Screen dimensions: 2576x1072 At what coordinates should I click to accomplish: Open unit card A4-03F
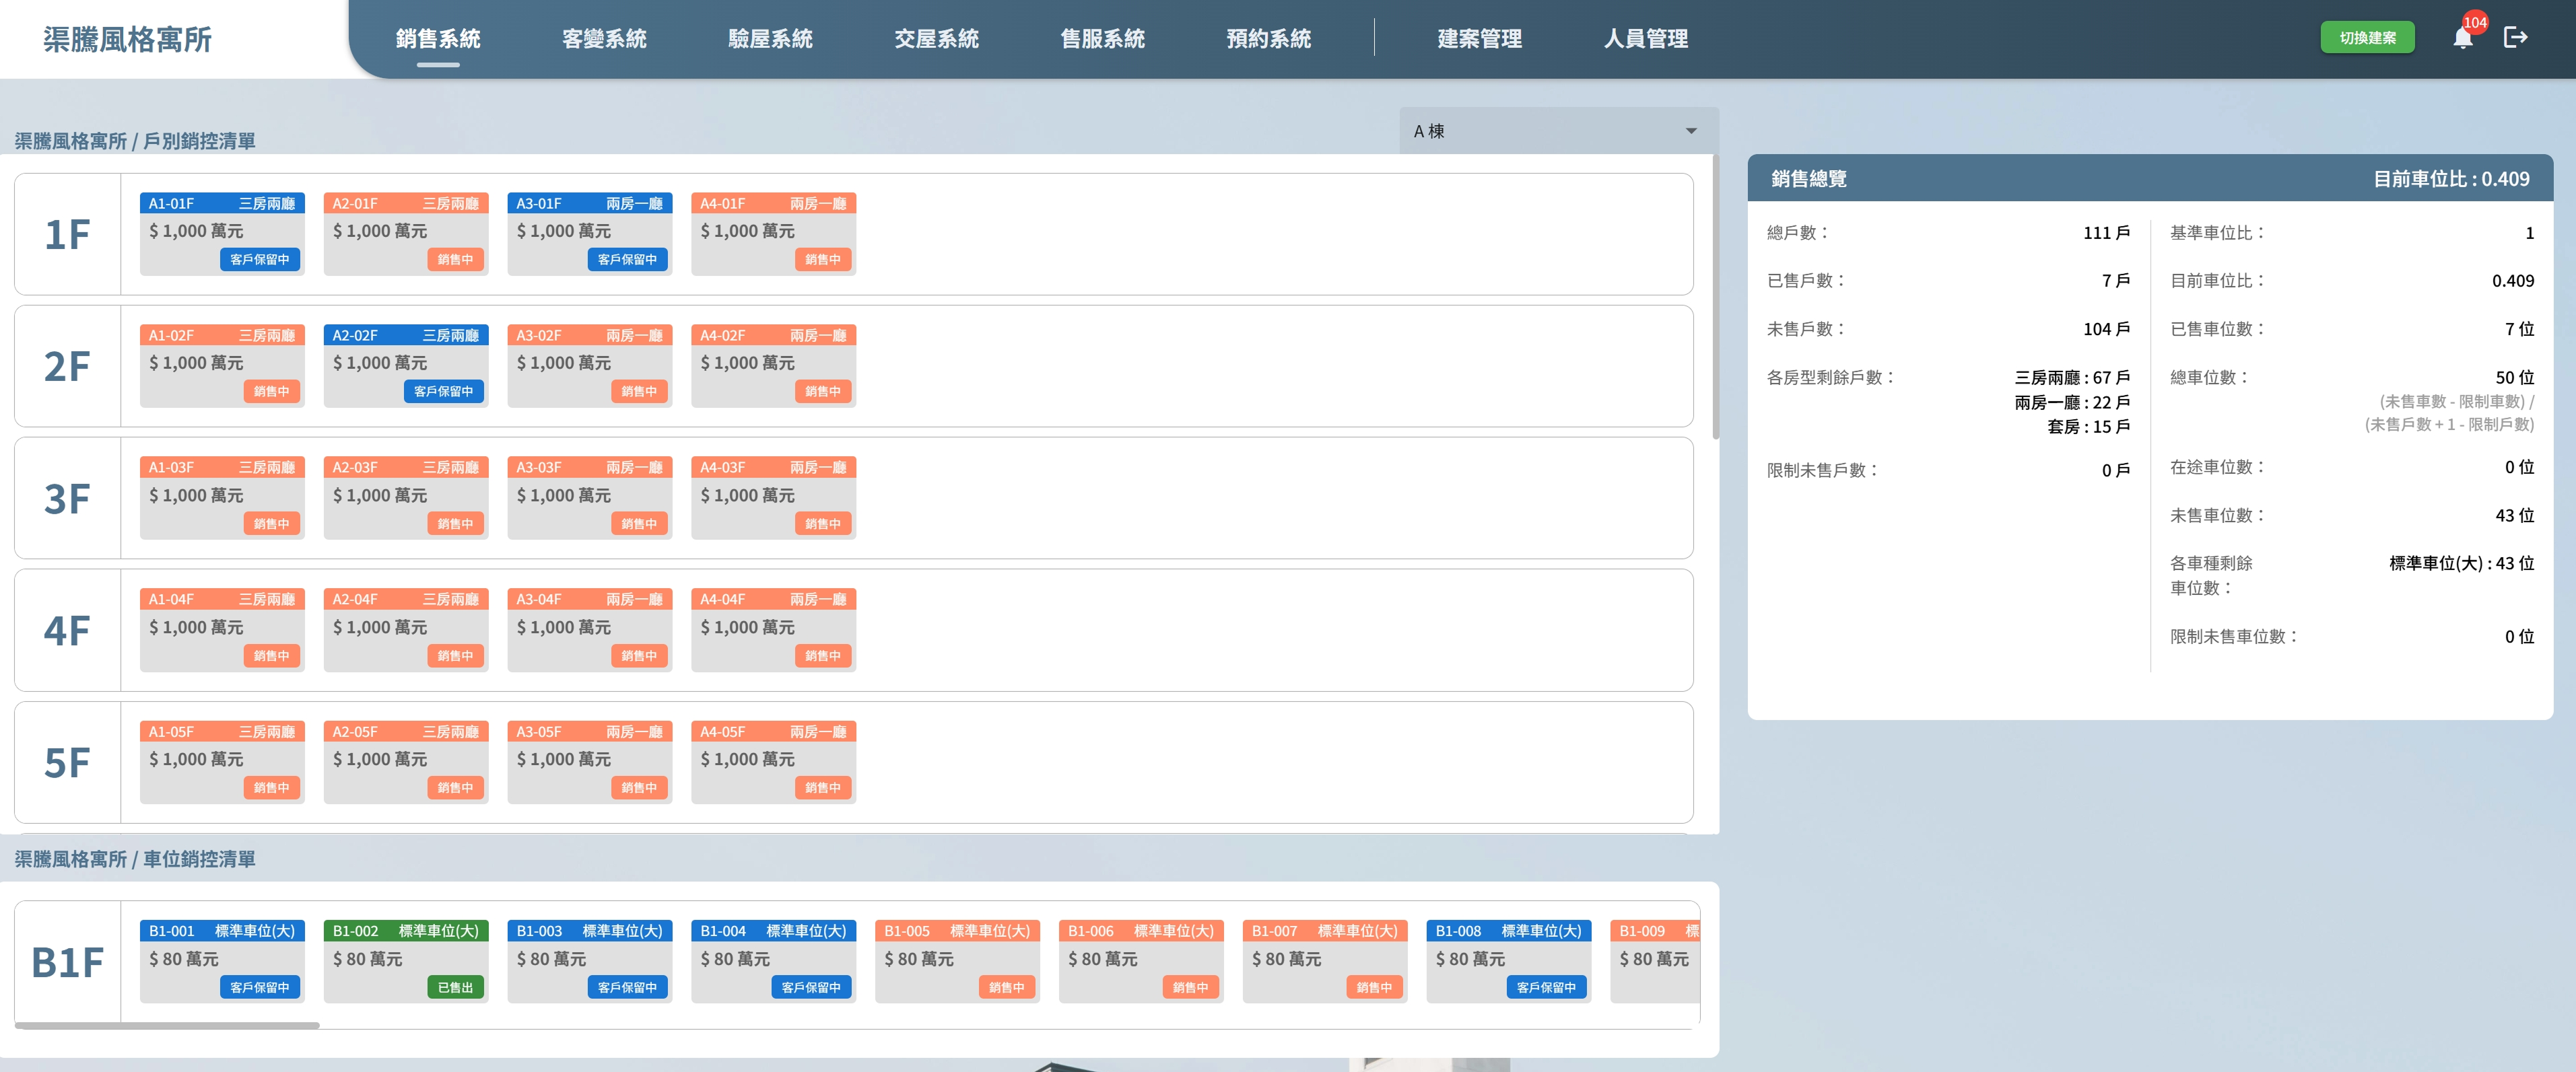(x=773, y=497)
